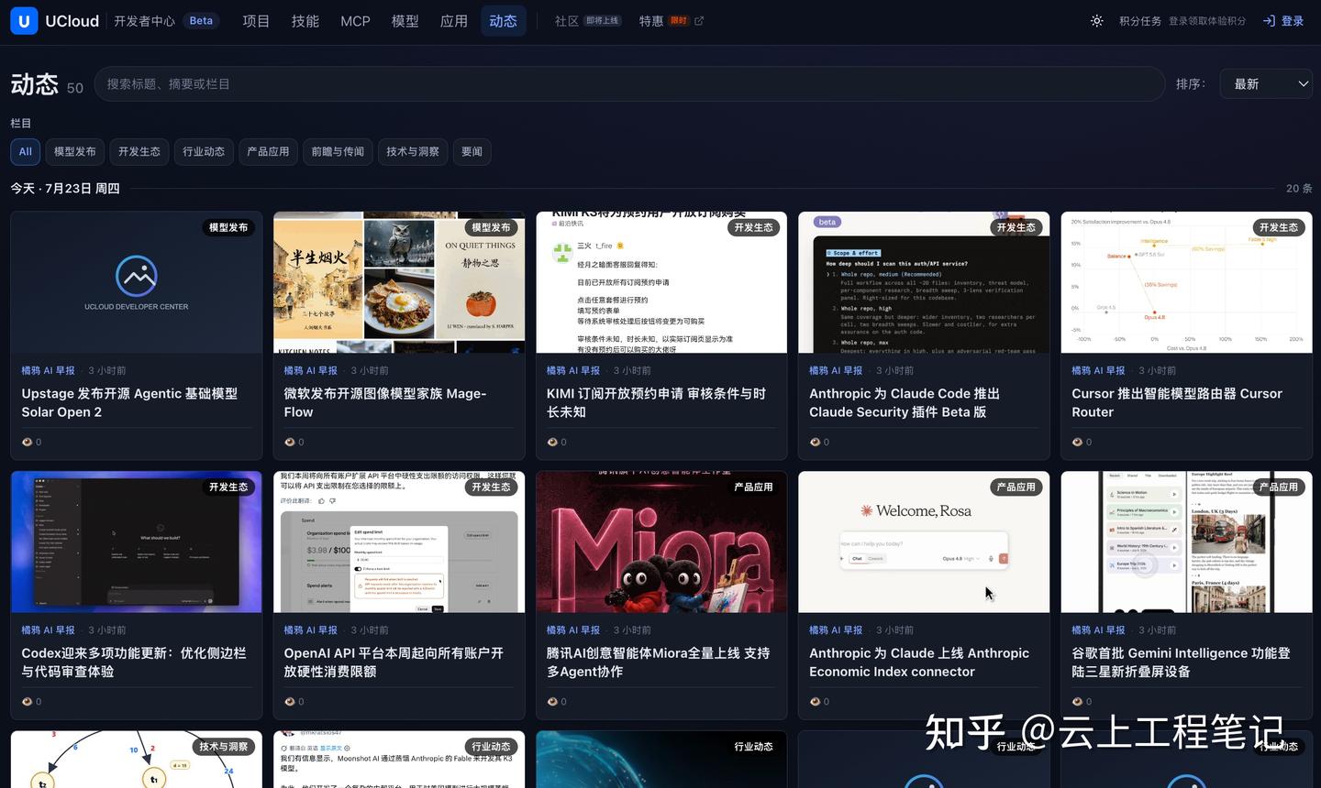This screenshot has height=788, width=1321.
Task: Open the 特惠 external link icon
Action: pyautogui.click(x=699, y=21)
